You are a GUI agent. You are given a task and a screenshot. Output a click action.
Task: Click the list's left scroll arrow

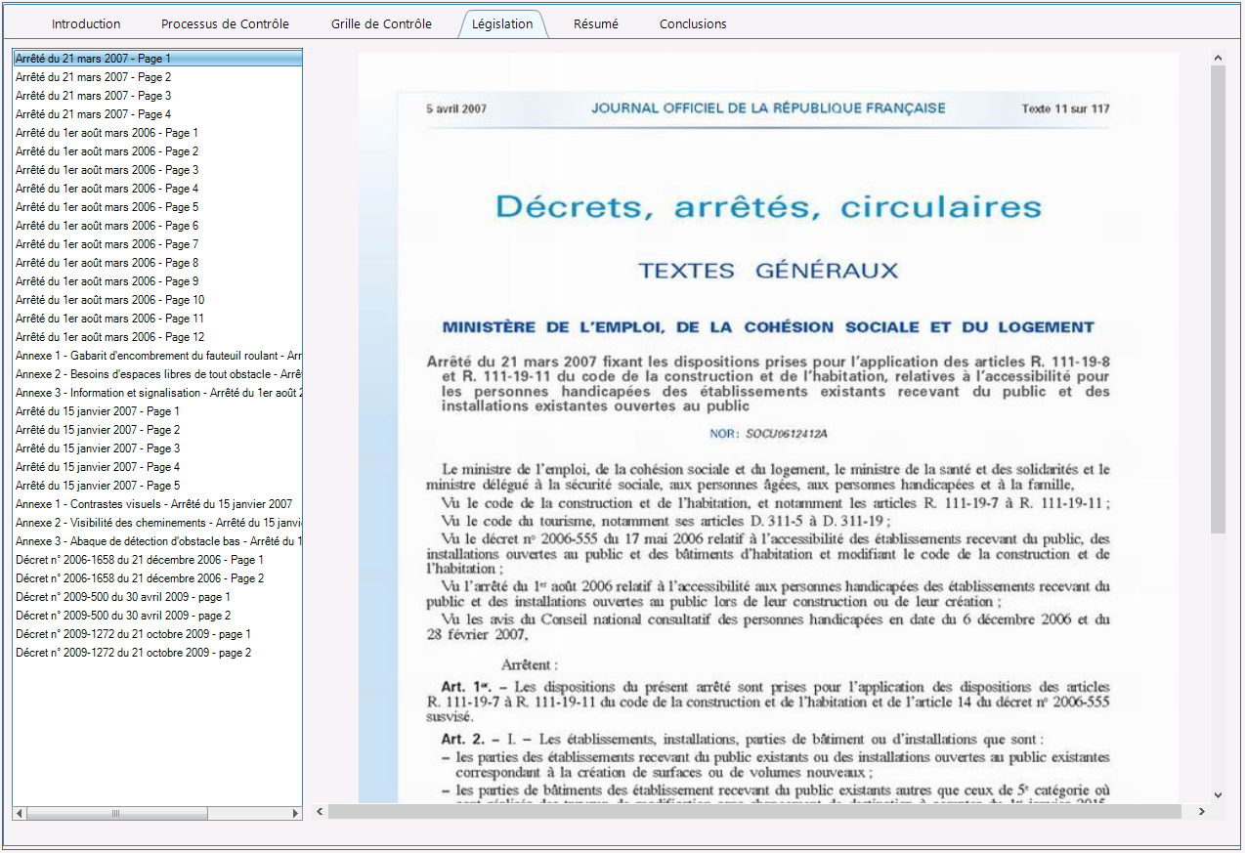pyautogui.click(x=20, y=813)
